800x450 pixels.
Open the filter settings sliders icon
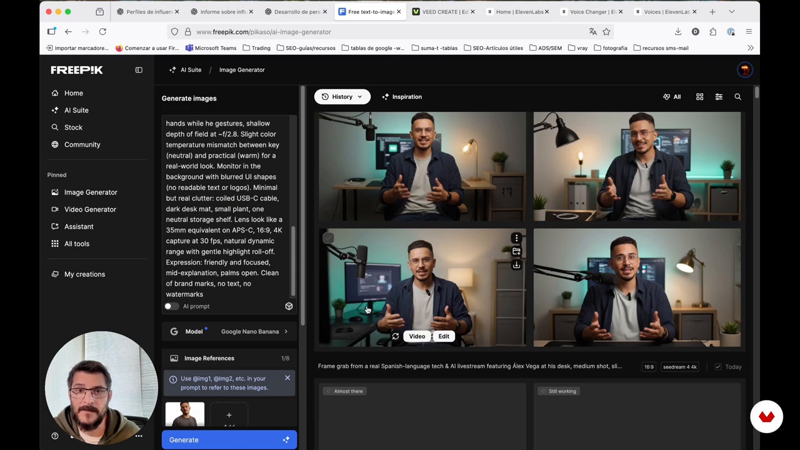click(x=719, y=97)
